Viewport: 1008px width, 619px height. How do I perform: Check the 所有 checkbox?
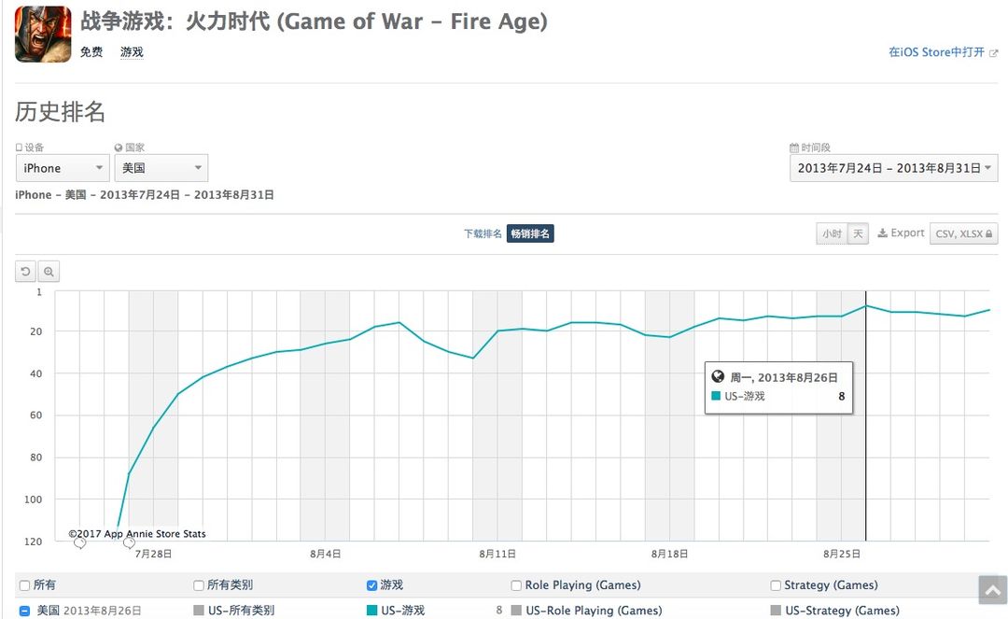(x=24, y=585)
